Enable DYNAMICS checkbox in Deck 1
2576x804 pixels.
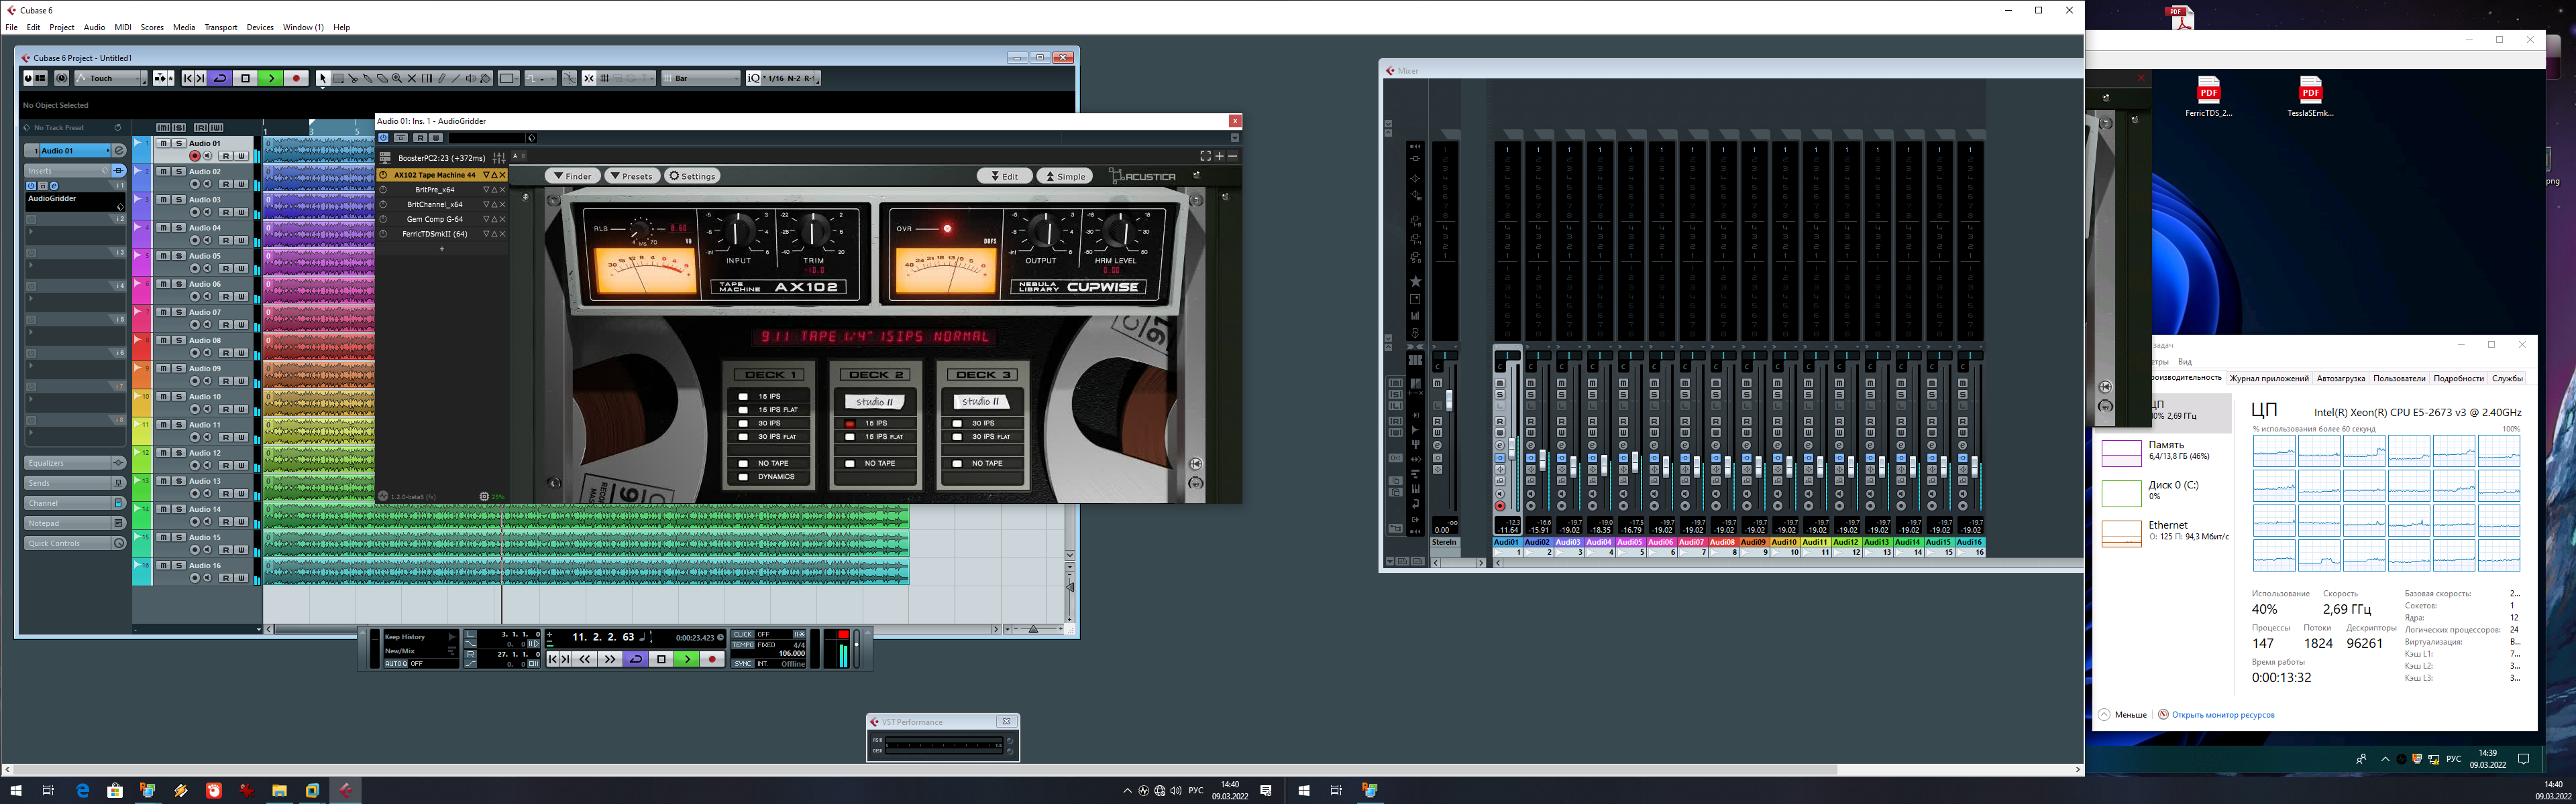[743, 476]
